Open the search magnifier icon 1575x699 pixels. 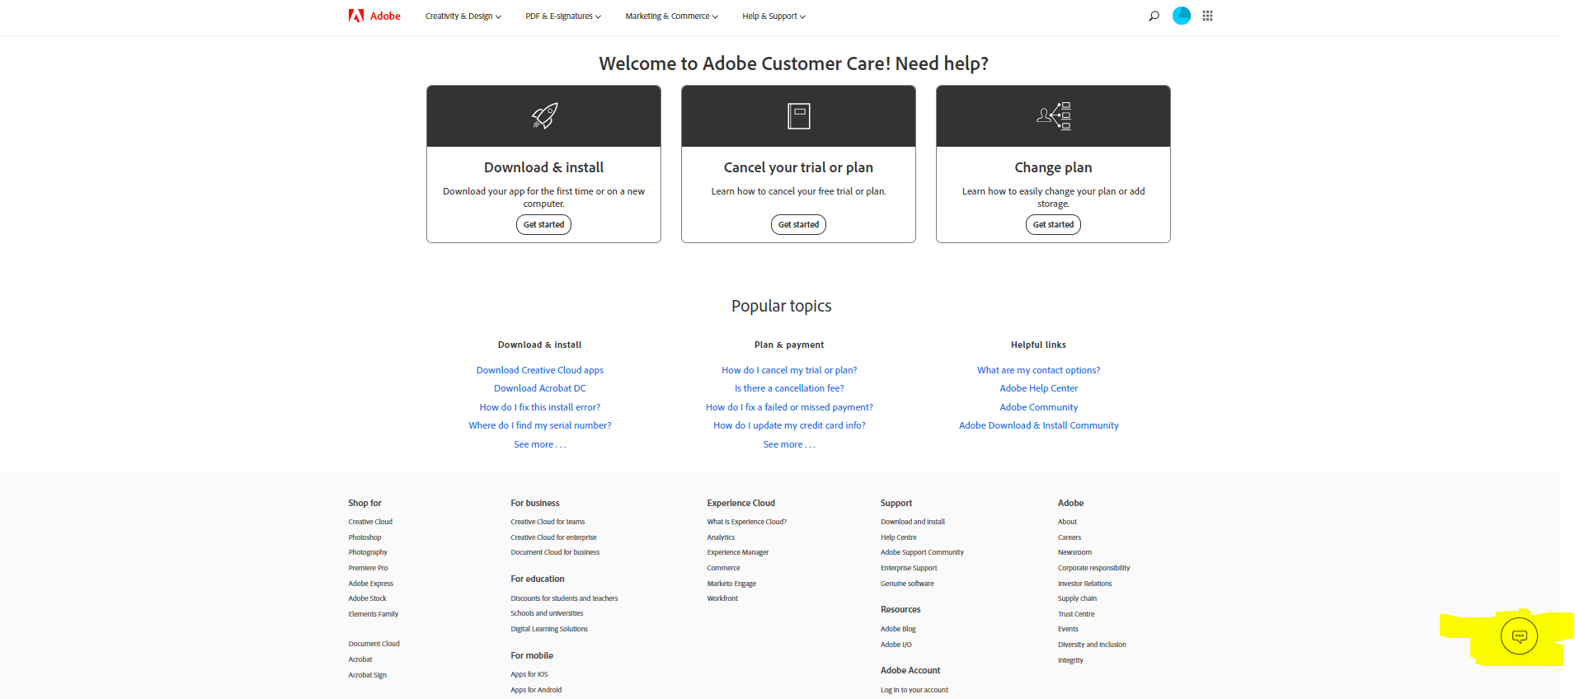(1154, 16)
